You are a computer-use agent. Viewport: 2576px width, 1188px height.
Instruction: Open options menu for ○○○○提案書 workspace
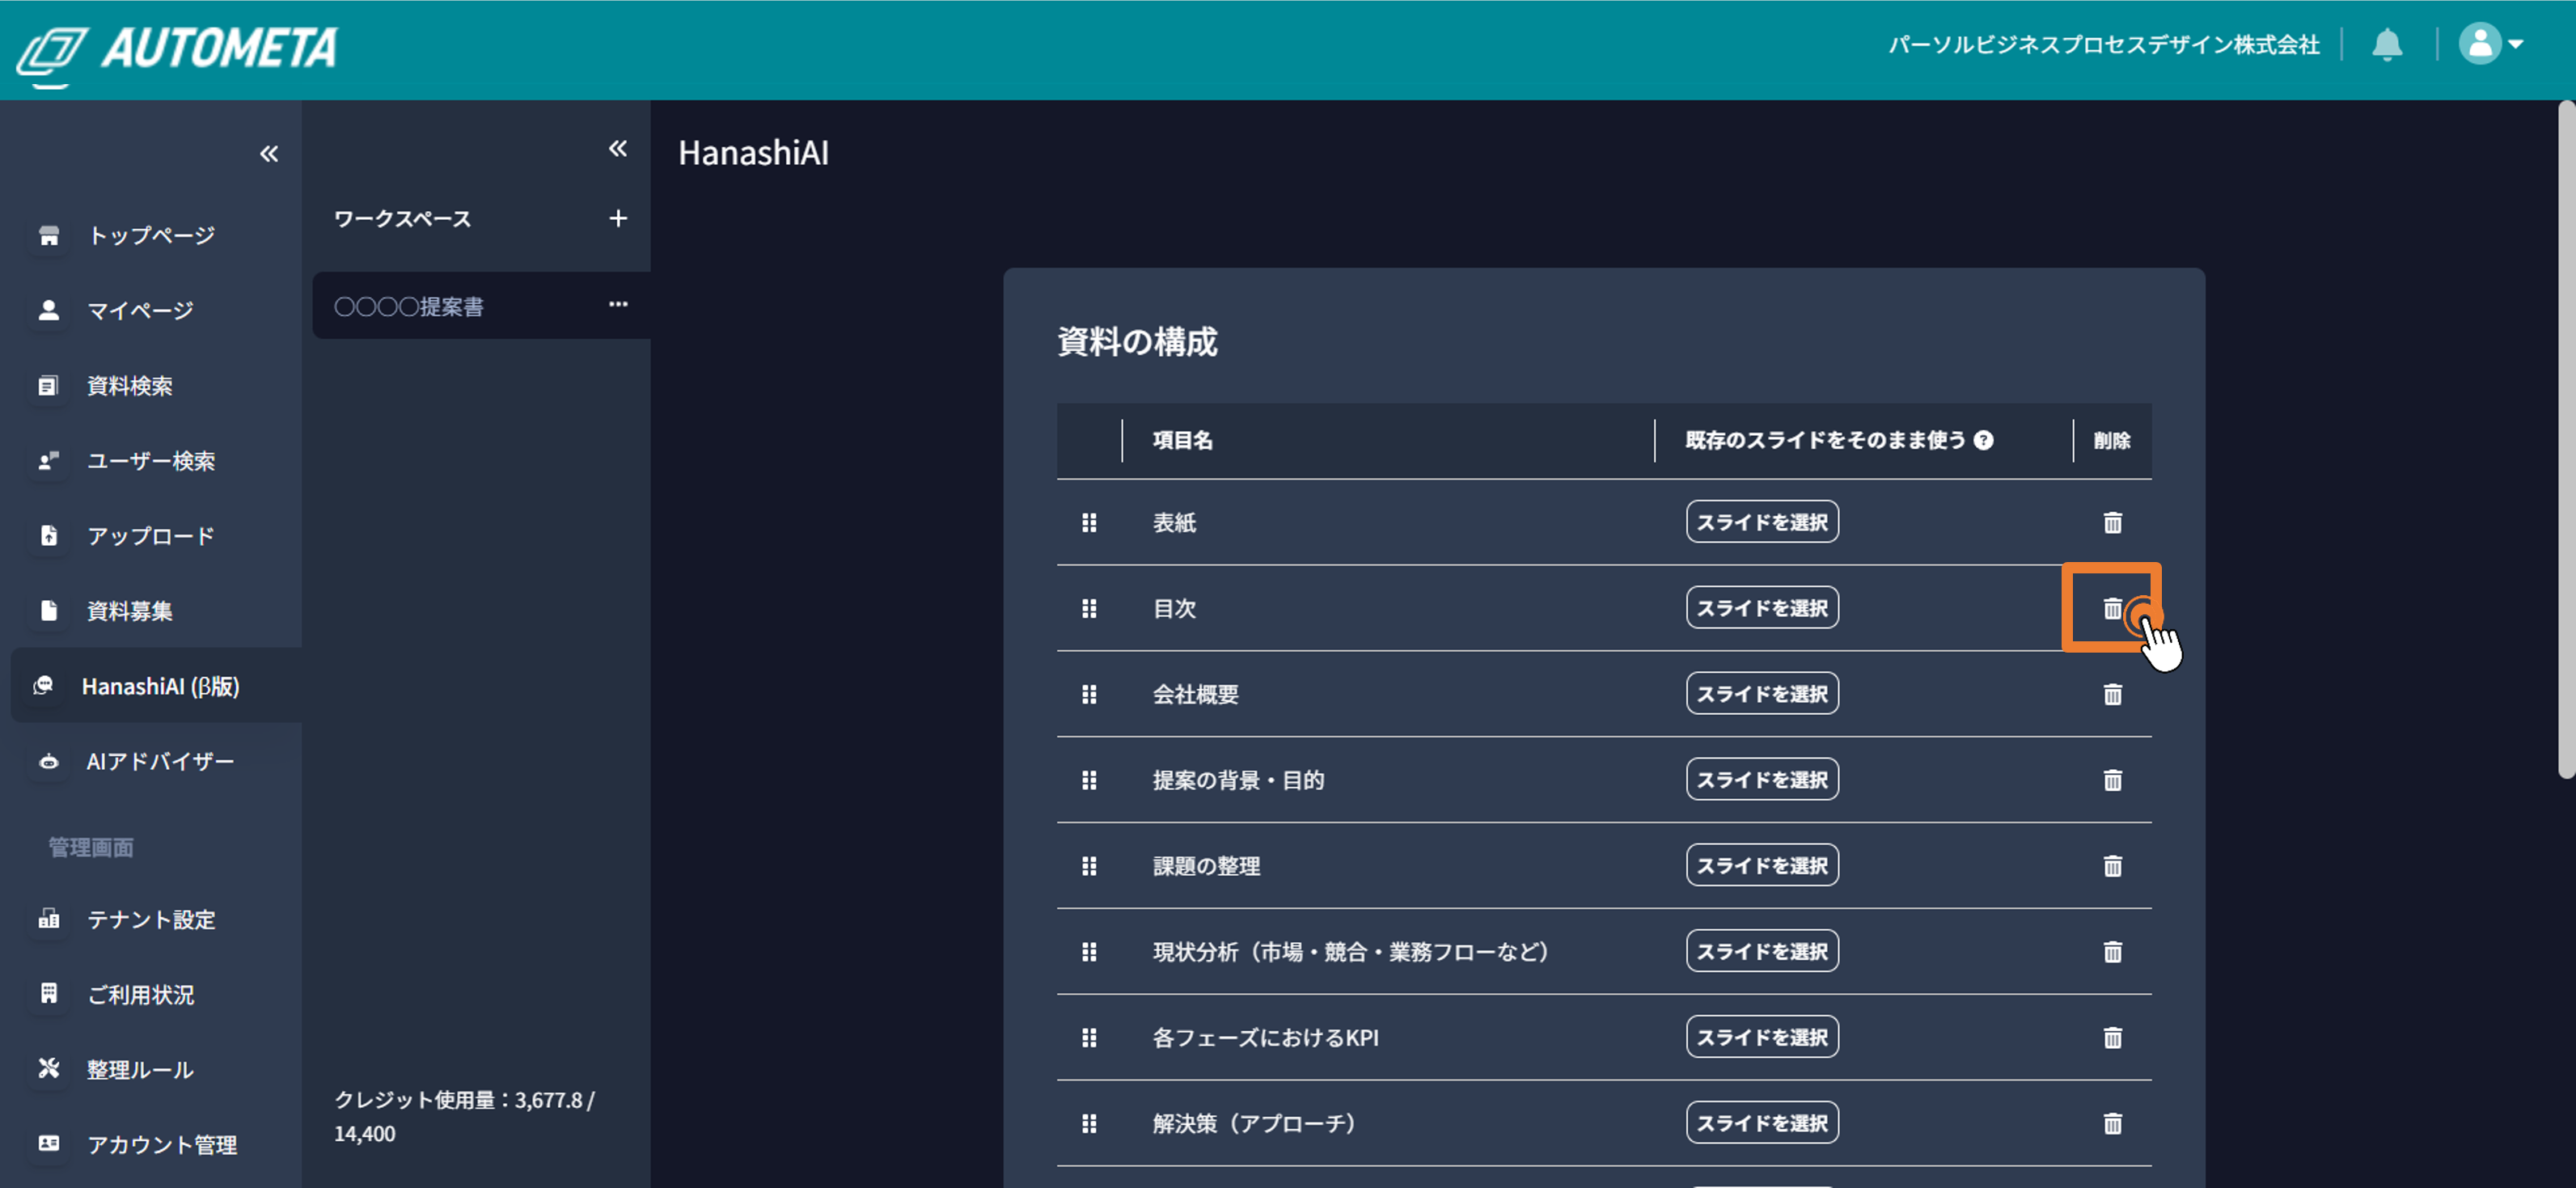click(618, 304)
